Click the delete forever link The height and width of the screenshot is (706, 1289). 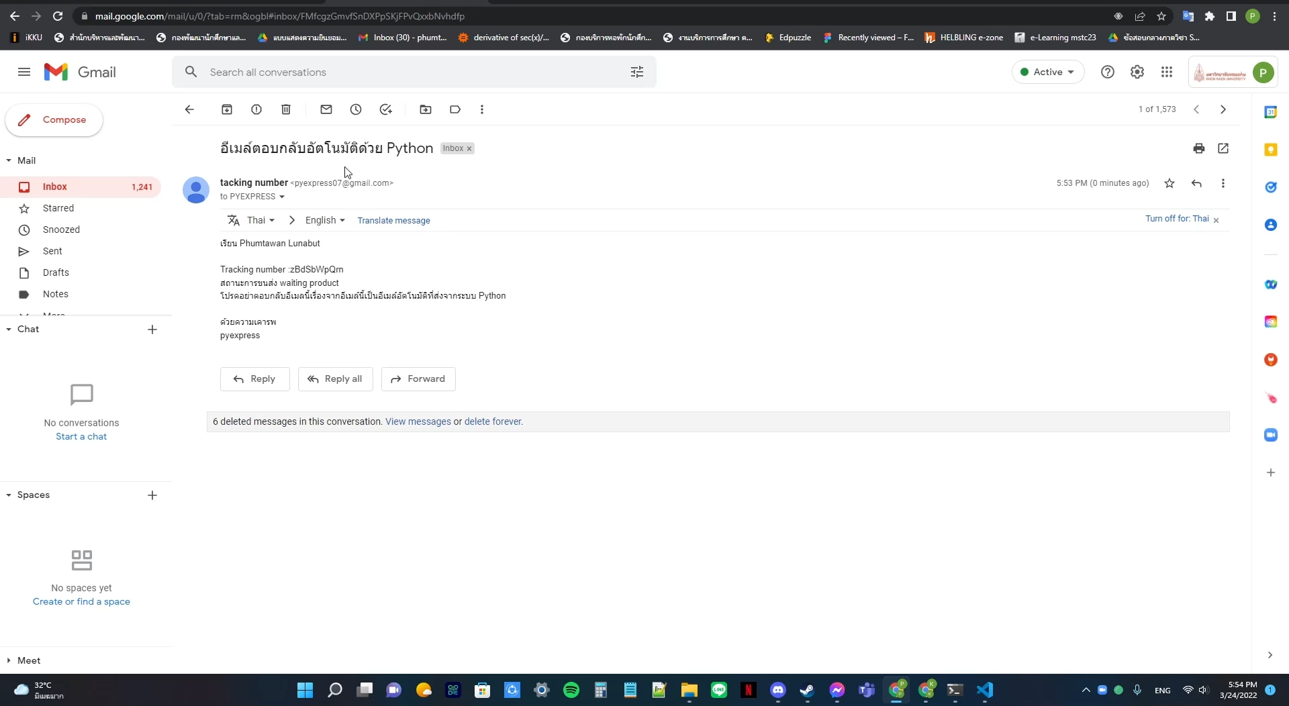[x=493, y=421]
